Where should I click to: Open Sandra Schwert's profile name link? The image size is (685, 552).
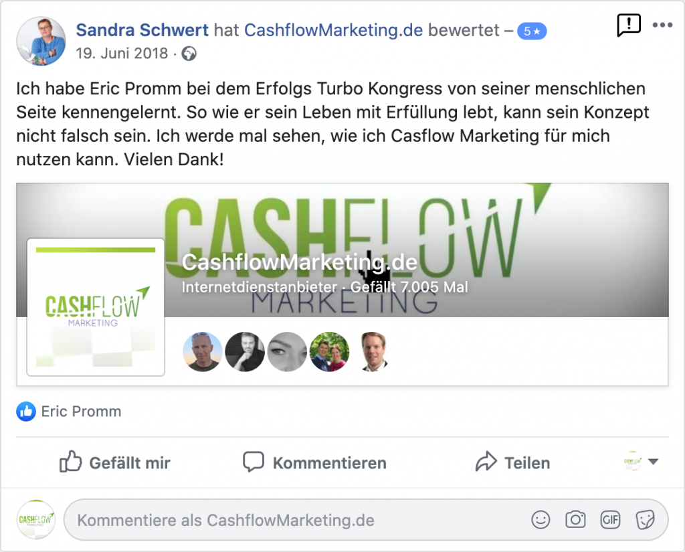pos(142,30)
